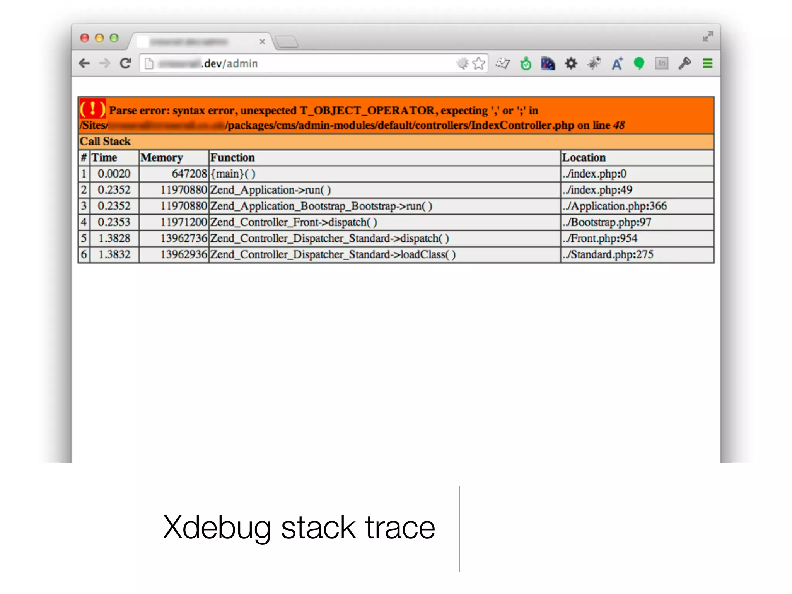Click the Xdebug bug icon in address bar
This screenshot has width=792, height=594.
463,63
